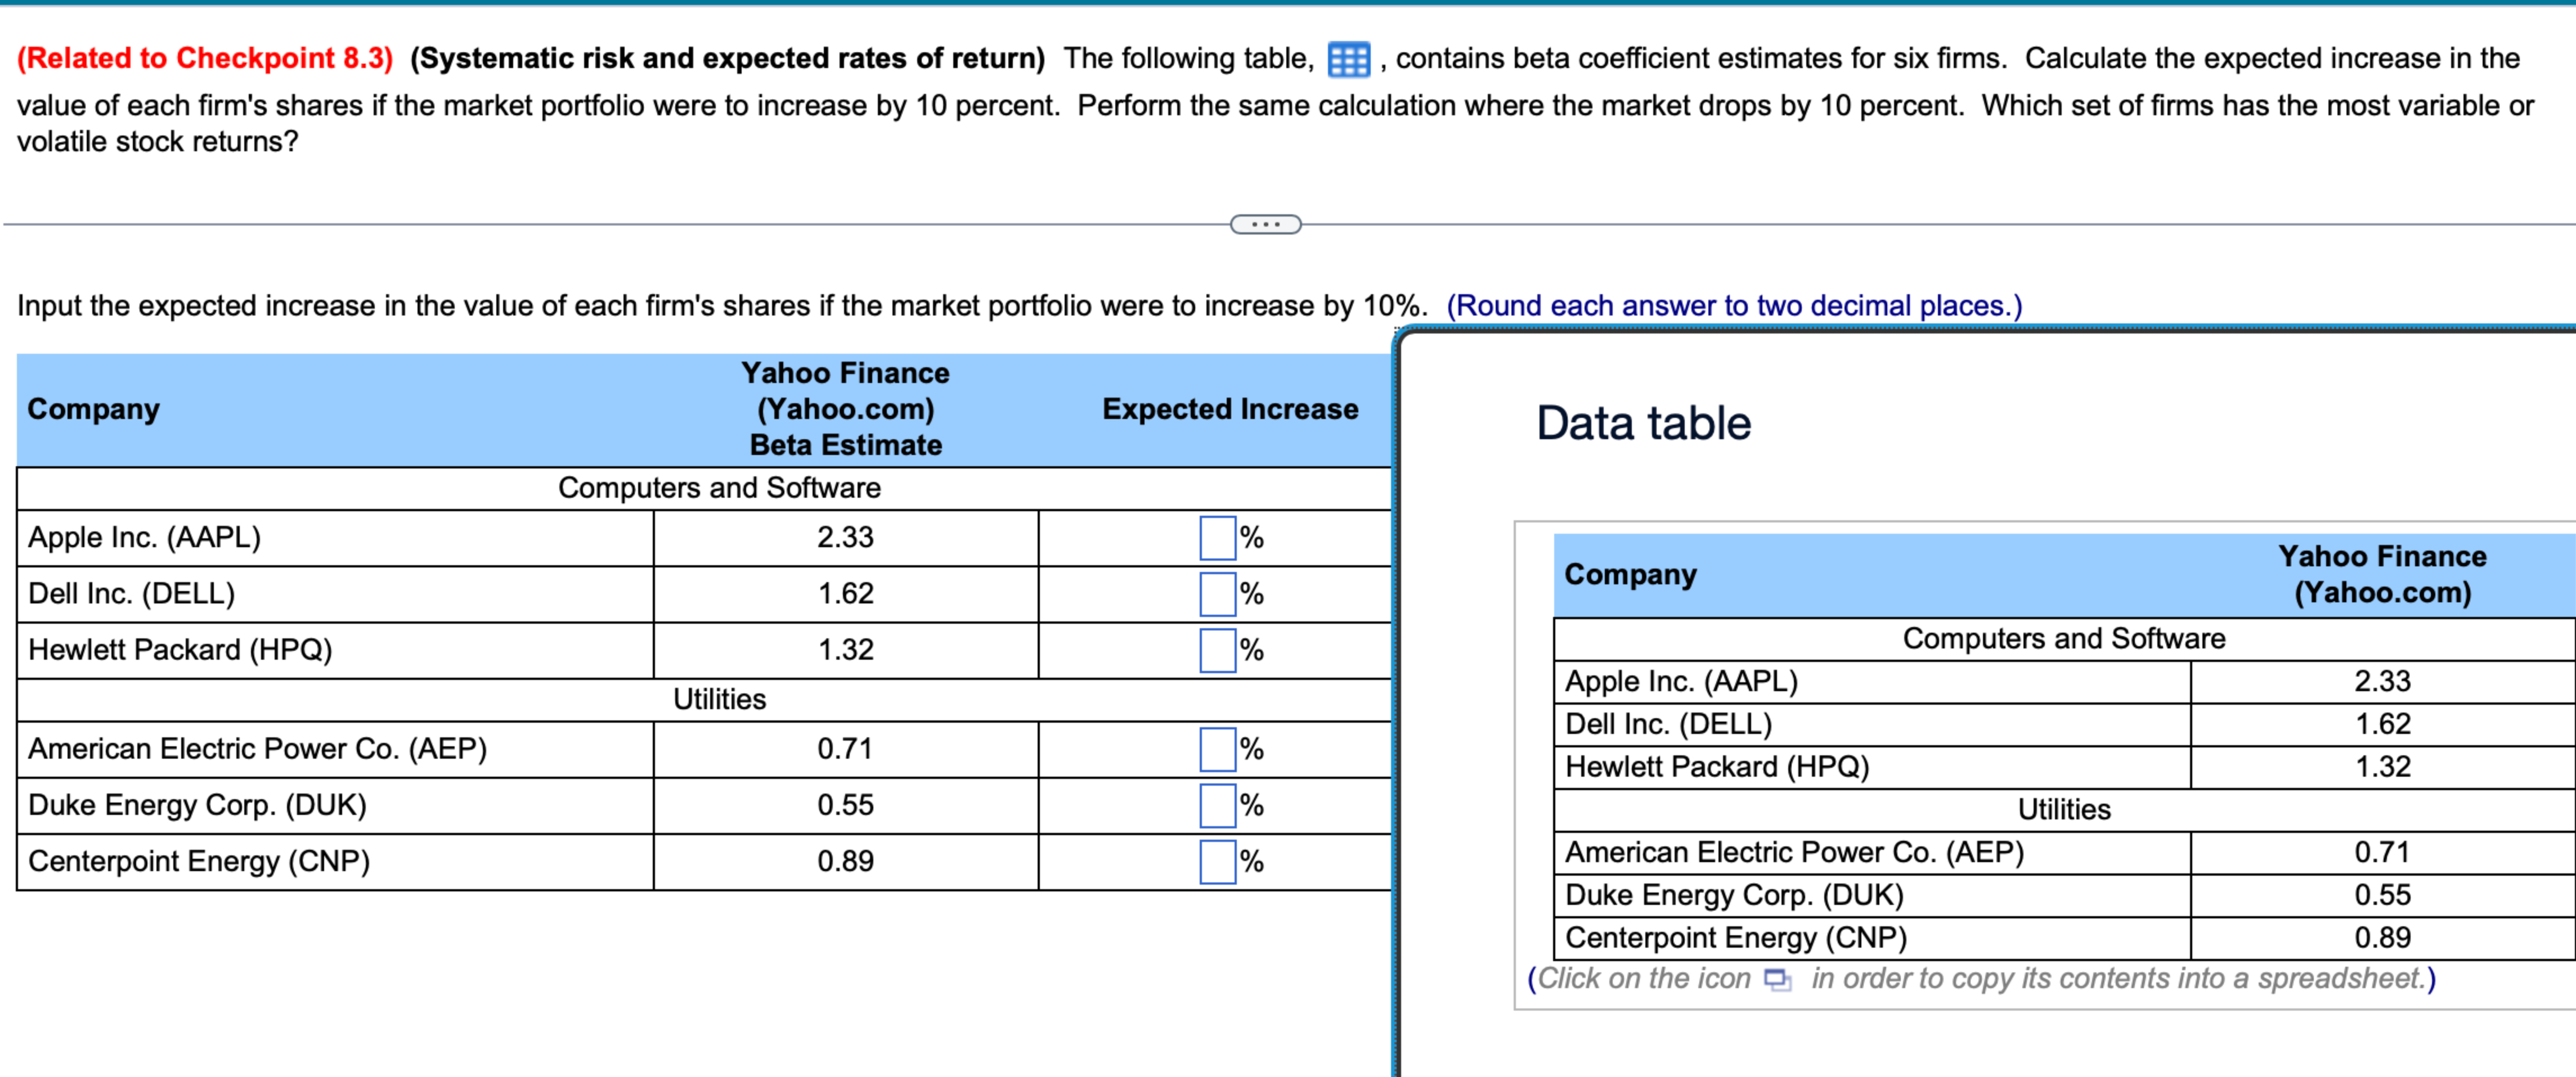Click the Data table popup title

pos(1643,422)
